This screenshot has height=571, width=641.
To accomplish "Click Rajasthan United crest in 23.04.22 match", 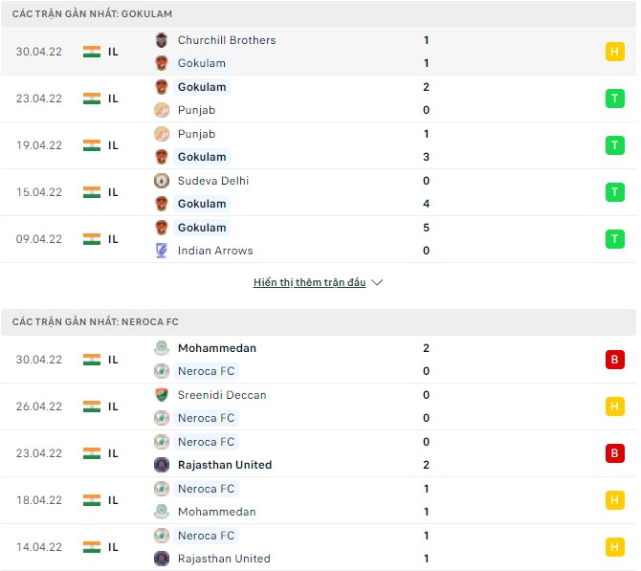I will click(161, 465).
